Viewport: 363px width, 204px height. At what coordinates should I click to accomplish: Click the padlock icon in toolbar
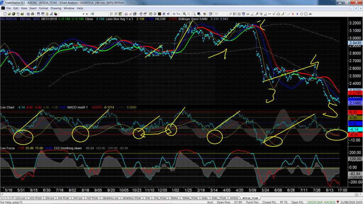pyautogui.click(x=47, y=14)
